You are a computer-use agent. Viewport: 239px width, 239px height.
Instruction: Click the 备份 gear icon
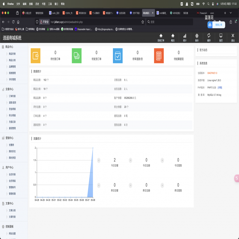[x=197, y=36]
